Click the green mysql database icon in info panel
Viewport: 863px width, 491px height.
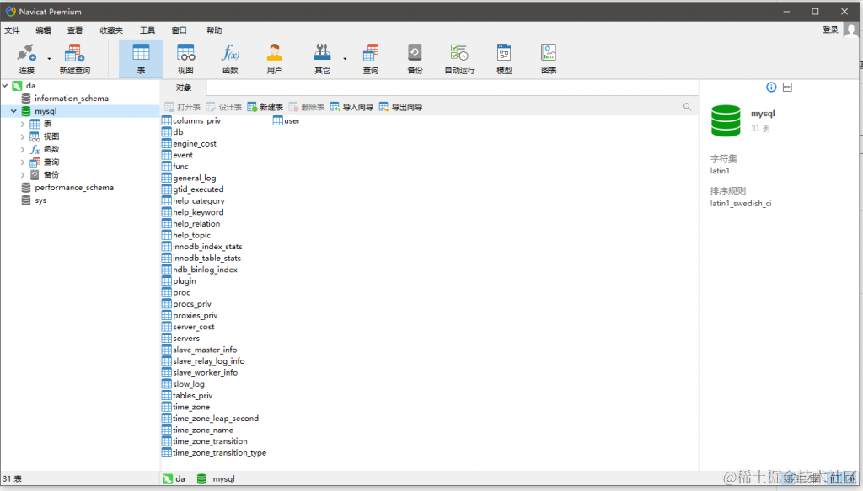pyautogui.click(x=726, y=120)
